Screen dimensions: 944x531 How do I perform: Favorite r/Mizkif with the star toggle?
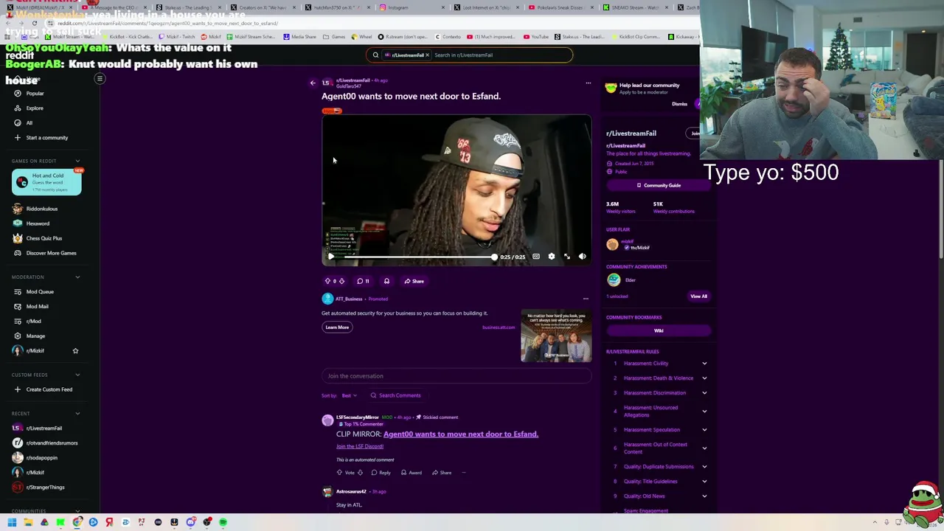click(x=75, y=351)
